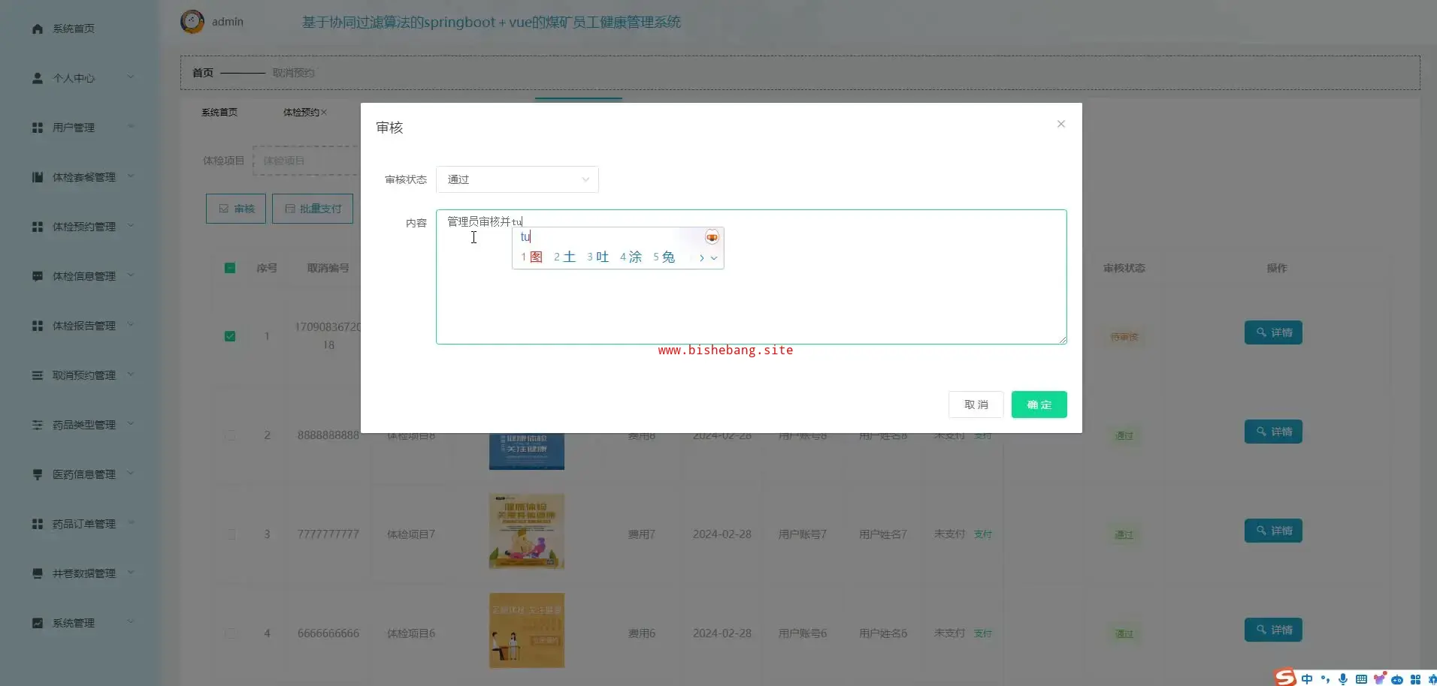The height and width of the screenshot is (686, 1437).
Task: Click the 药品类型管理 icon in the sidebar
Action: click(38, 425)
